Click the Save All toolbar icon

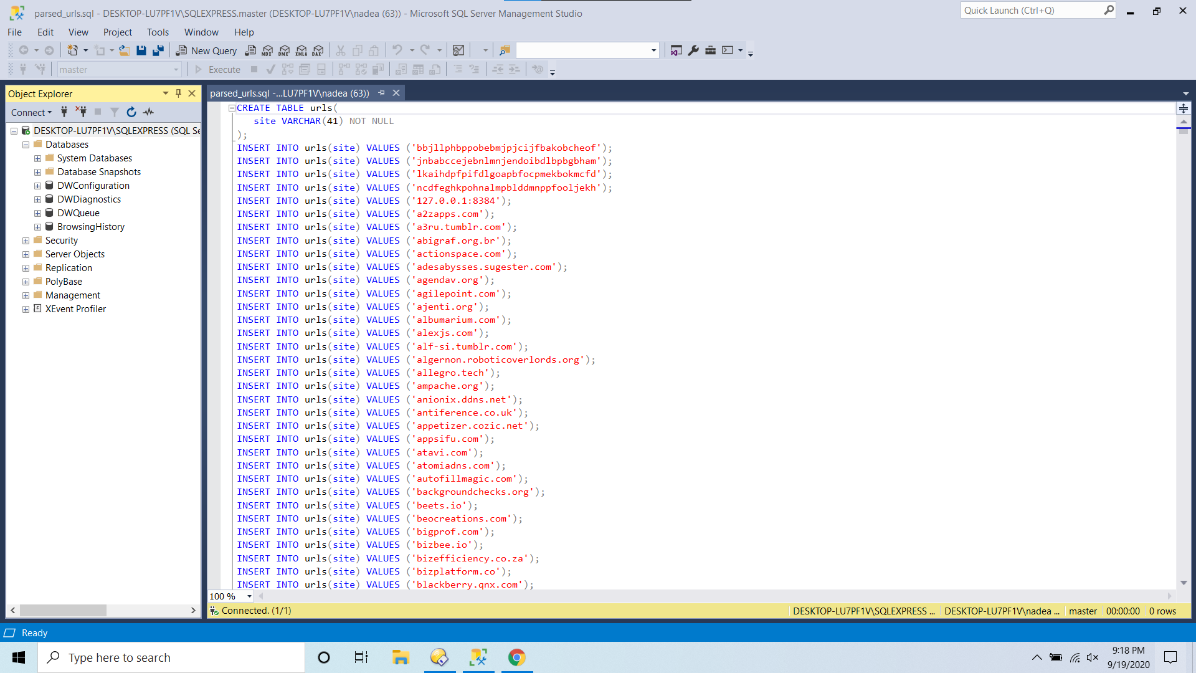(158, 50)
